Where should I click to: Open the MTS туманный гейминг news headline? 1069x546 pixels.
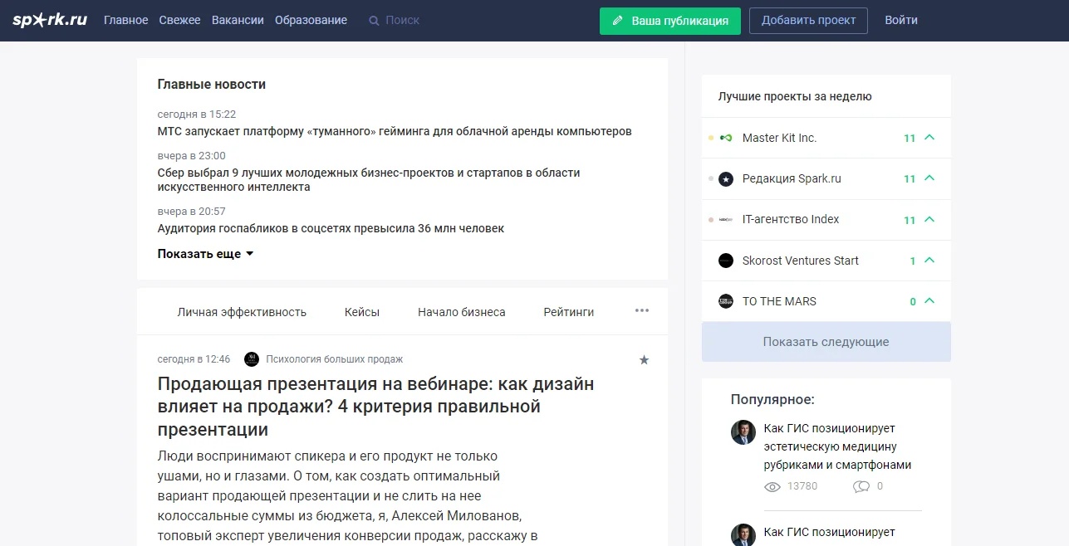[395, 131]
